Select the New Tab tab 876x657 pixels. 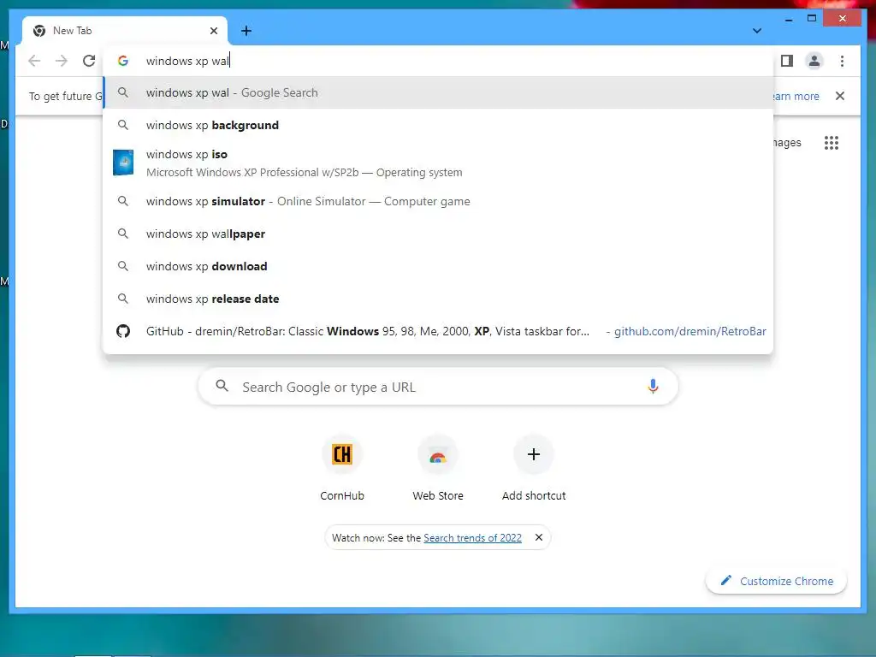tap(125, 31)
